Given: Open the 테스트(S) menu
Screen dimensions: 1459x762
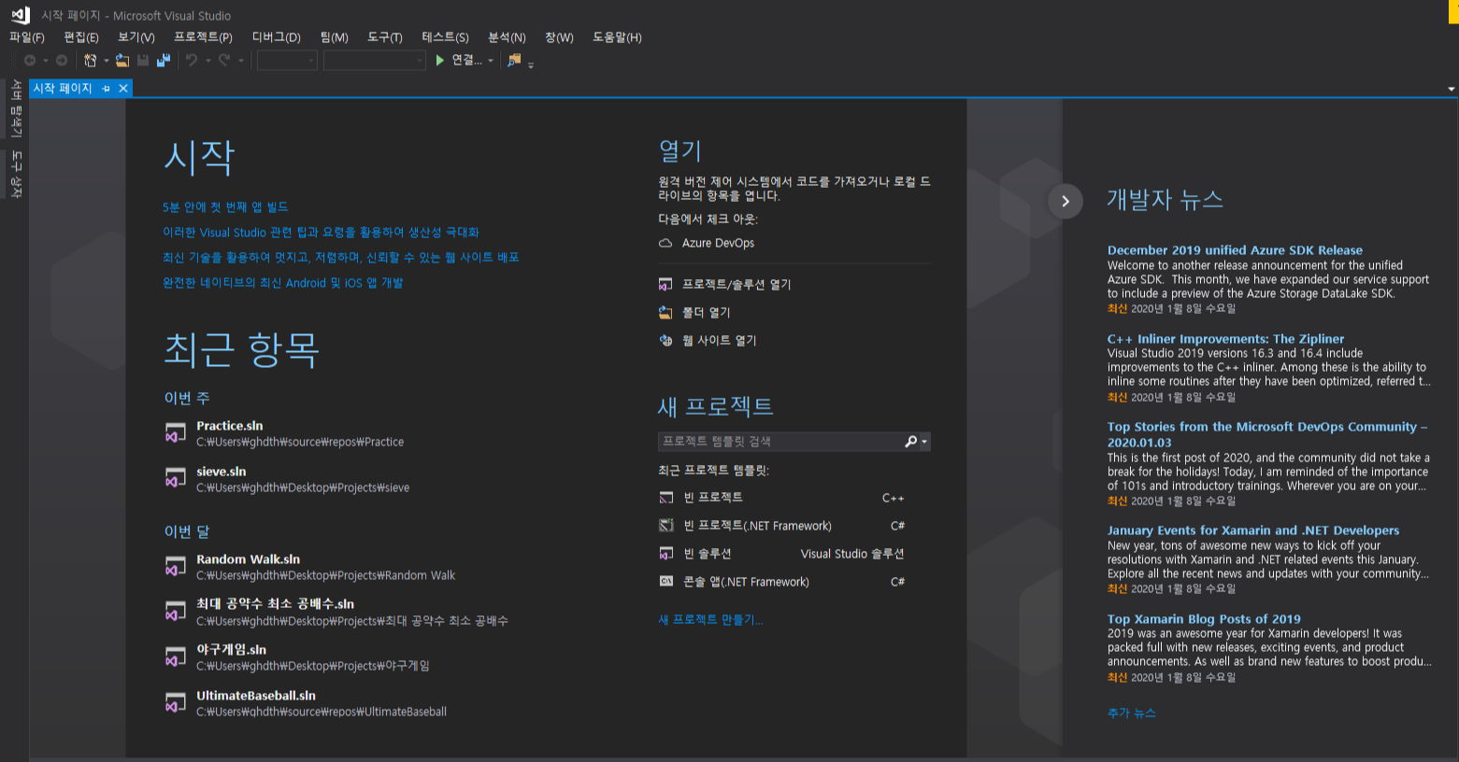Looking at the screenshot, I should click(x=445, y=37).
